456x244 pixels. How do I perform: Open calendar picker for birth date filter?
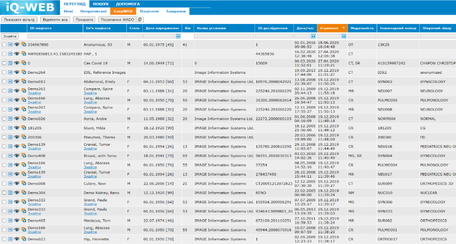178,36
